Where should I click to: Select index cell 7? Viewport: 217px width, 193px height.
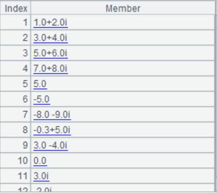[x=15, y=115]
